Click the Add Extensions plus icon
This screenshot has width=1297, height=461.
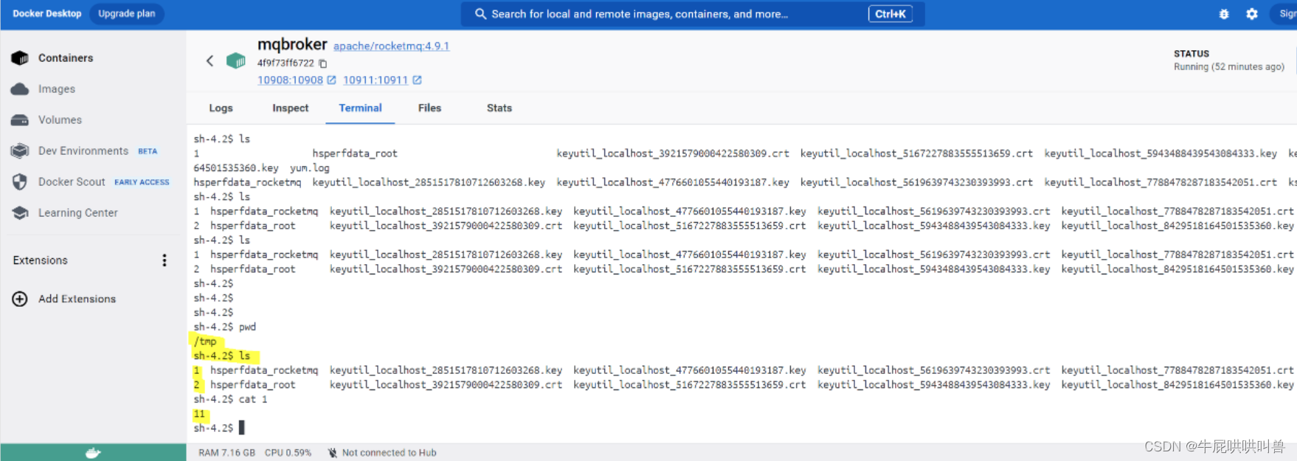pyautogui.click(x=20, y=299)
